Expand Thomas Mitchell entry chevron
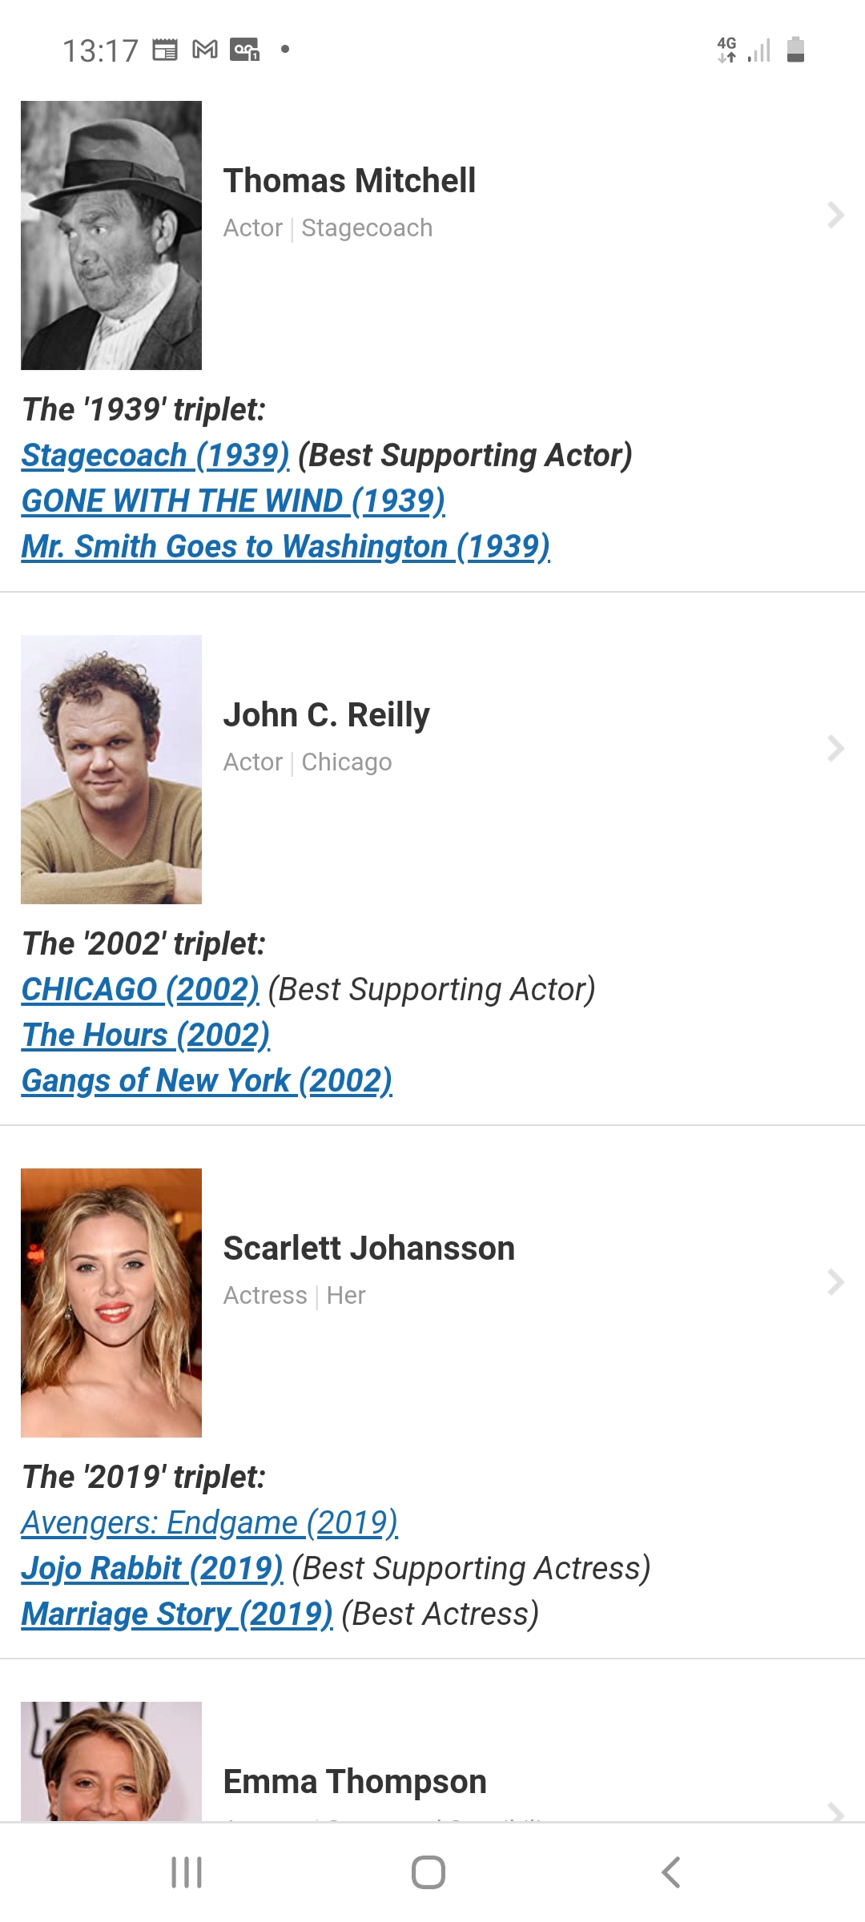This screenshot has height=1922, width=865. click(835, 215)
